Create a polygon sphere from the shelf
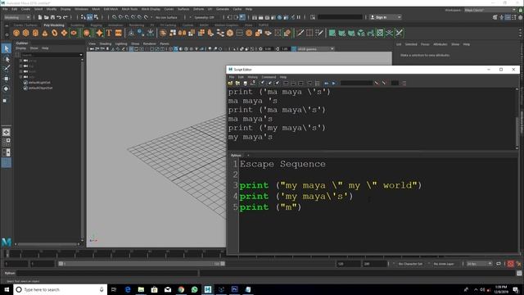Screen dimensions: 524x295 [16, 33]
